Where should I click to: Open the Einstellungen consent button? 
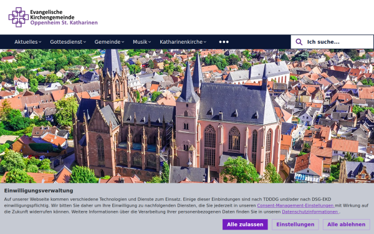[295, 225]
